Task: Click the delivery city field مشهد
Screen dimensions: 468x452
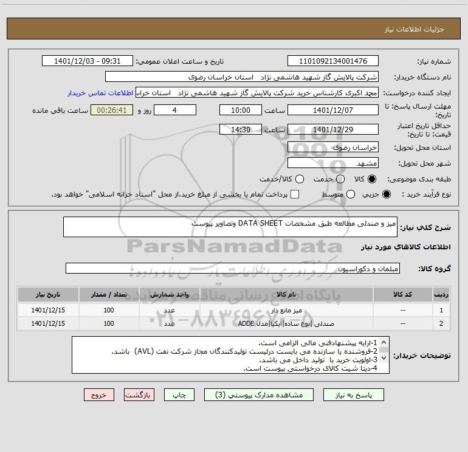Action: click(333, 163)
